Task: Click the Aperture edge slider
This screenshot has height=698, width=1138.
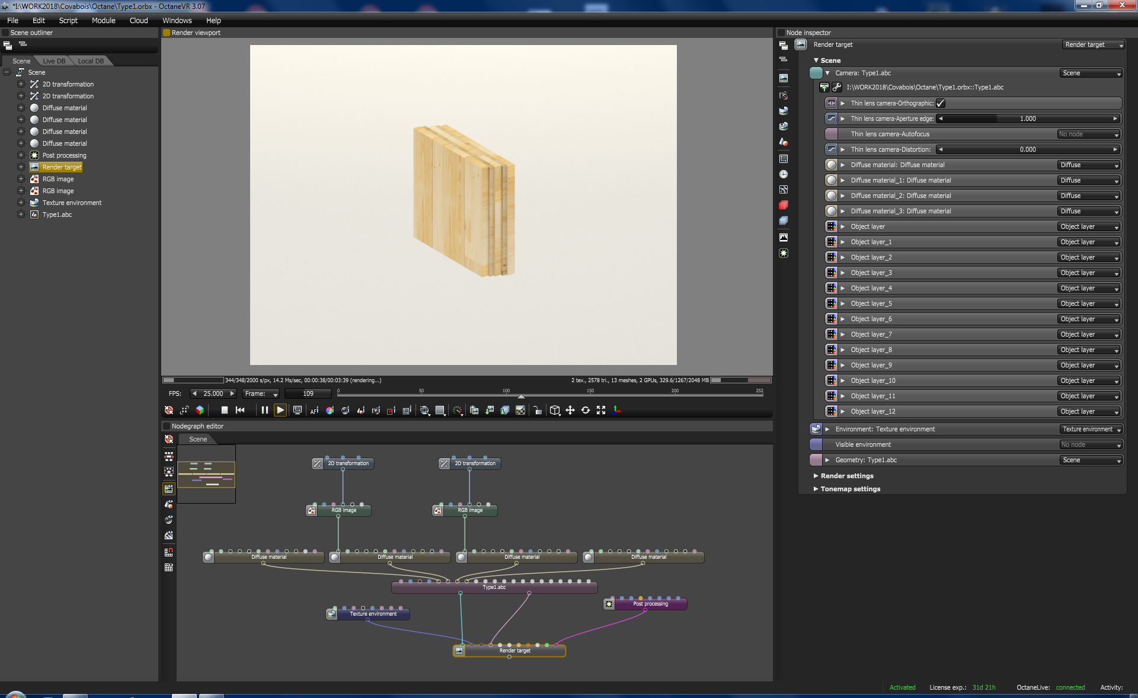Action: click(x=1028, y=119)
